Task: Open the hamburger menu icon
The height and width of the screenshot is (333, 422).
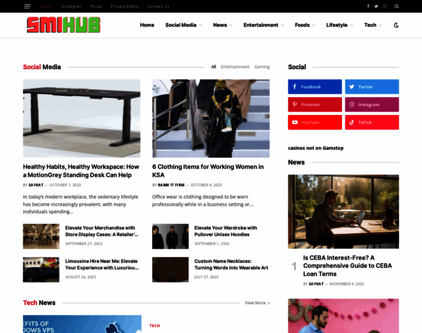Action: pyautogui.click(x=27, y=6)
